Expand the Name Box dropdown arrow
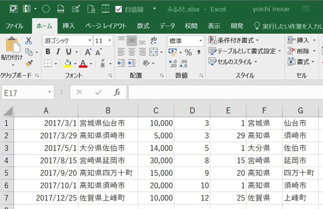The height and width of the screenshot is (209, 323). (50, 92)
